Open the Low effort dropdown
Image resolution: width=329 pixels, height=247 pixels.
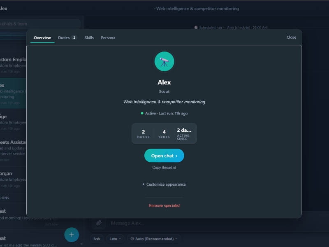(x=115, y=239)
